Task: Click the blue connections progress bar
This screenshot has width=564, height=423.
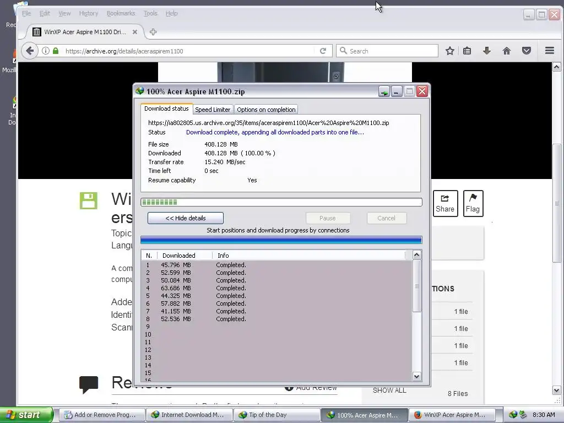Action: click(x=281, y=240)
